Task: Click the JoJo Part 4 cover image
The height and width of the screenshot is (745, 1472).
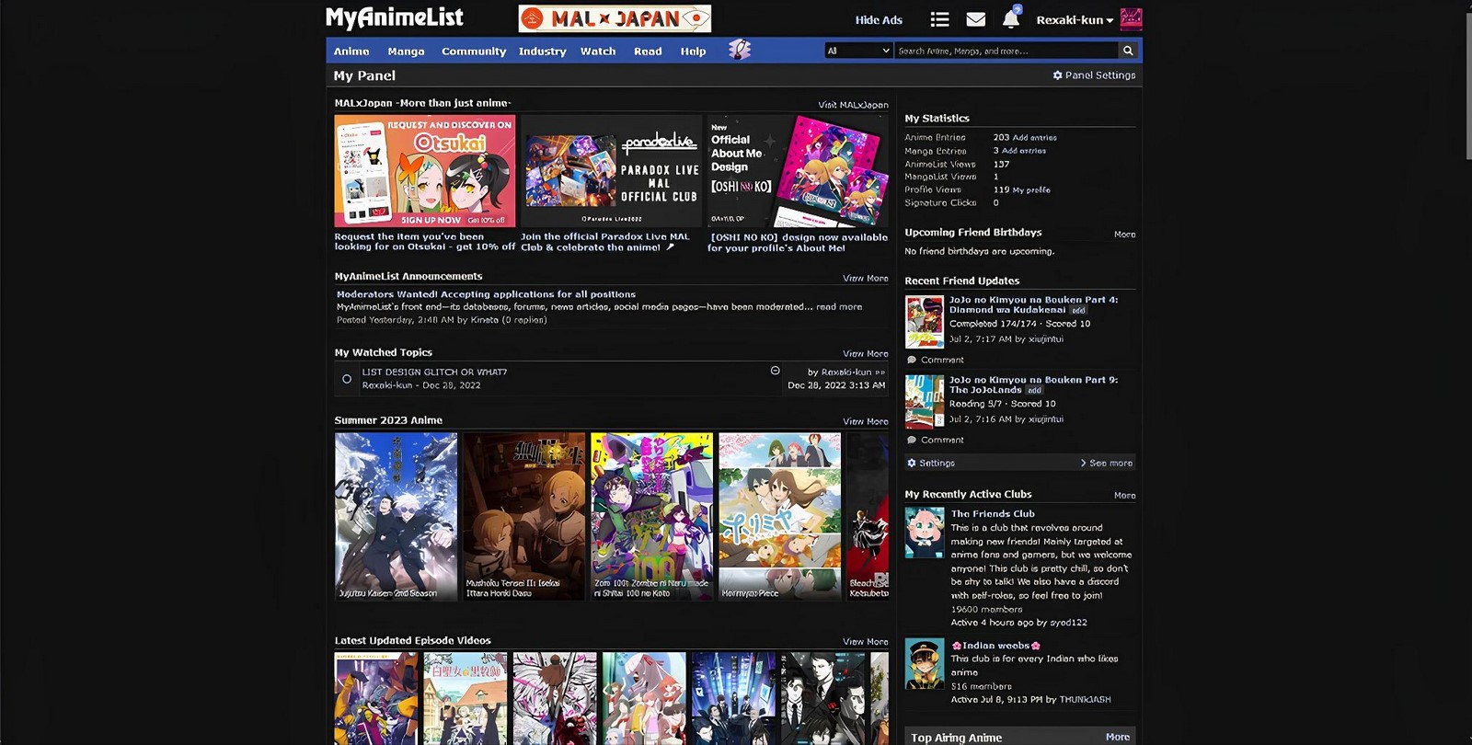Action: 925,322
